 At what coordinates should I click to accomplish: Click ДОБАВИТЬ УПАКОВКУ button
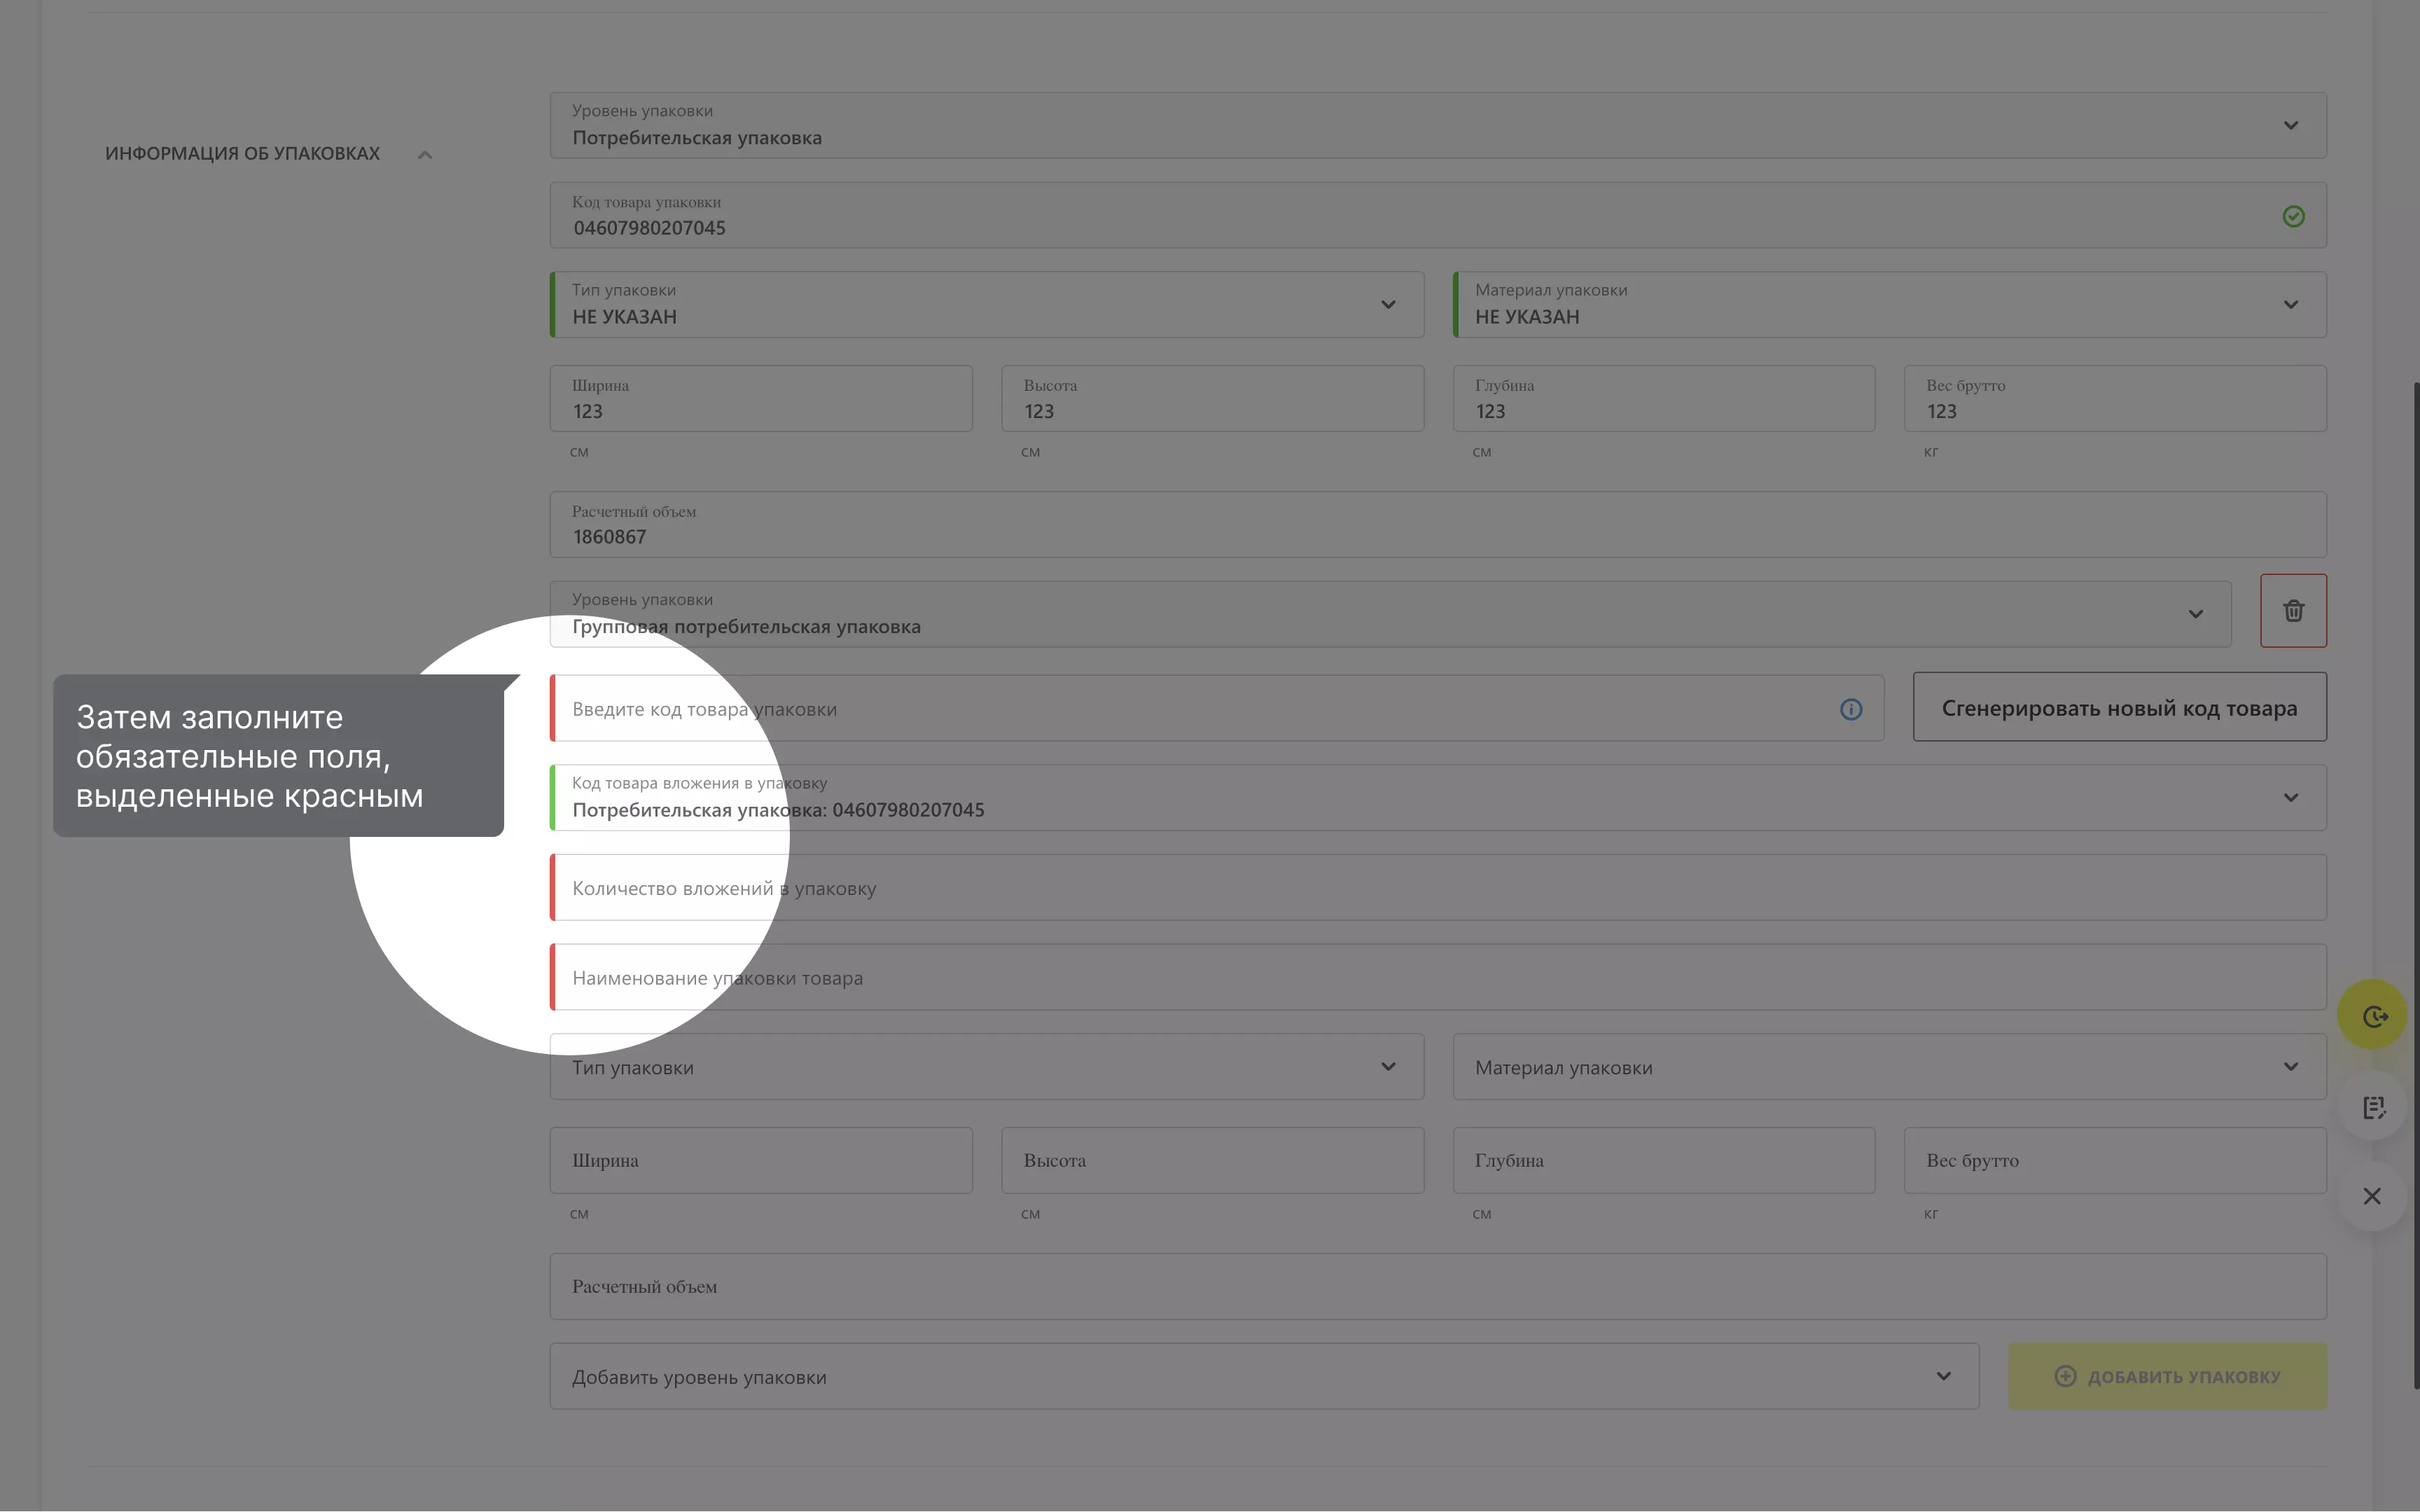tap(2167, 1376)
